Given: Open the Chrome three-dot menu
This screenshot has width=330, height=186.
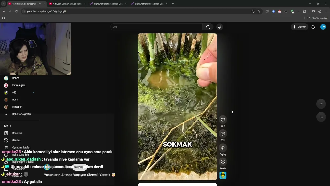Looking at the screenshot, I should click(326, 11).
